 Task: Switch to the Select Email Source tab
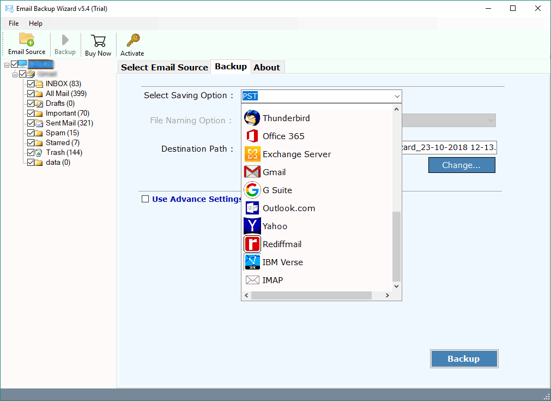164,67
